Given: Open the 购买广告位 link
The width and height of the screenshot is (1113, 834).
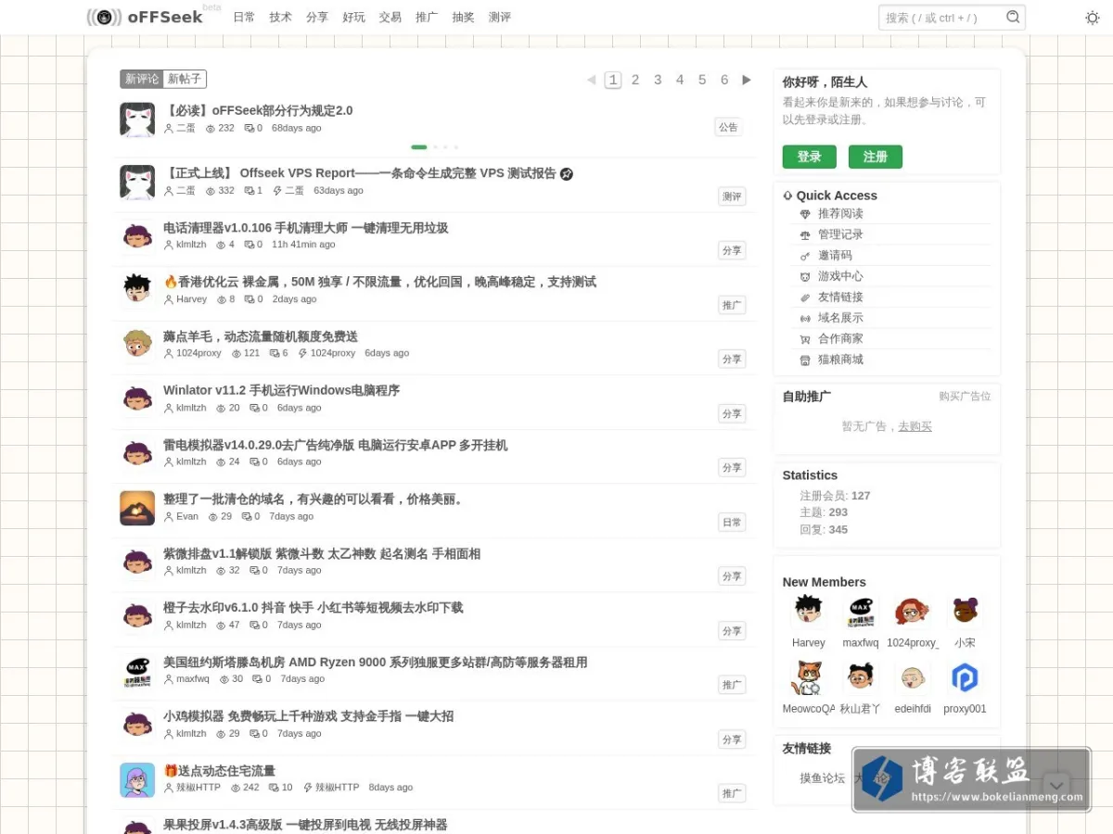Looking at the screenshot, I should tap(965, 396).
